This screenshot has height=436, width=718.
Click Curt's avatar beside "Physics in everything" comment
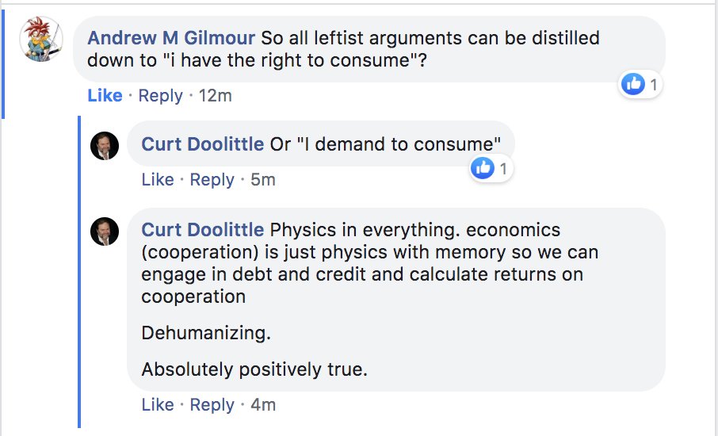pyautogui.click(x=105, y=231)
